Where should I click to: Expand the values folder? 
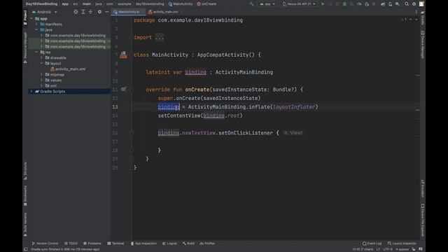[x=42, y=80]
